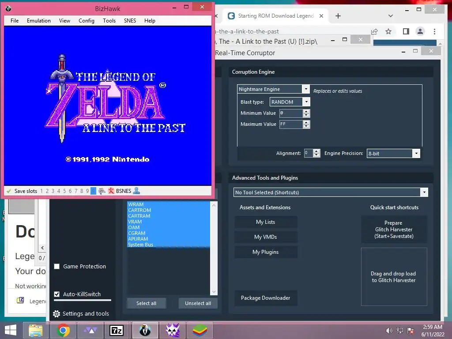This screenshot has width=452, height=339.
Task: Select WRAM in the memory domains list
Action: click(x=169, y=204)
